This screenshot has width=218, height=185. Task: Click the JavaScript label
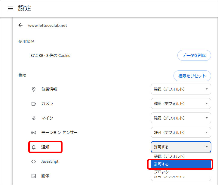[50, 162]
